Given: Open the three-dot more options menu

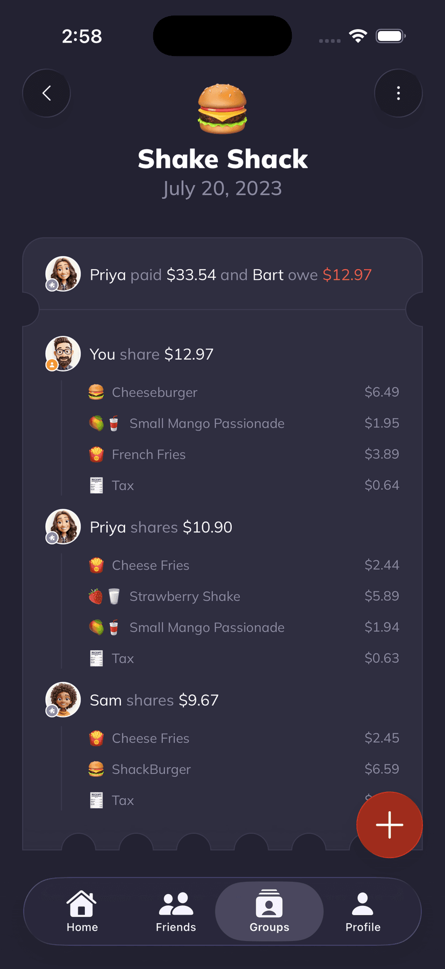Looking at the screenshot, I should click(398, 93).
